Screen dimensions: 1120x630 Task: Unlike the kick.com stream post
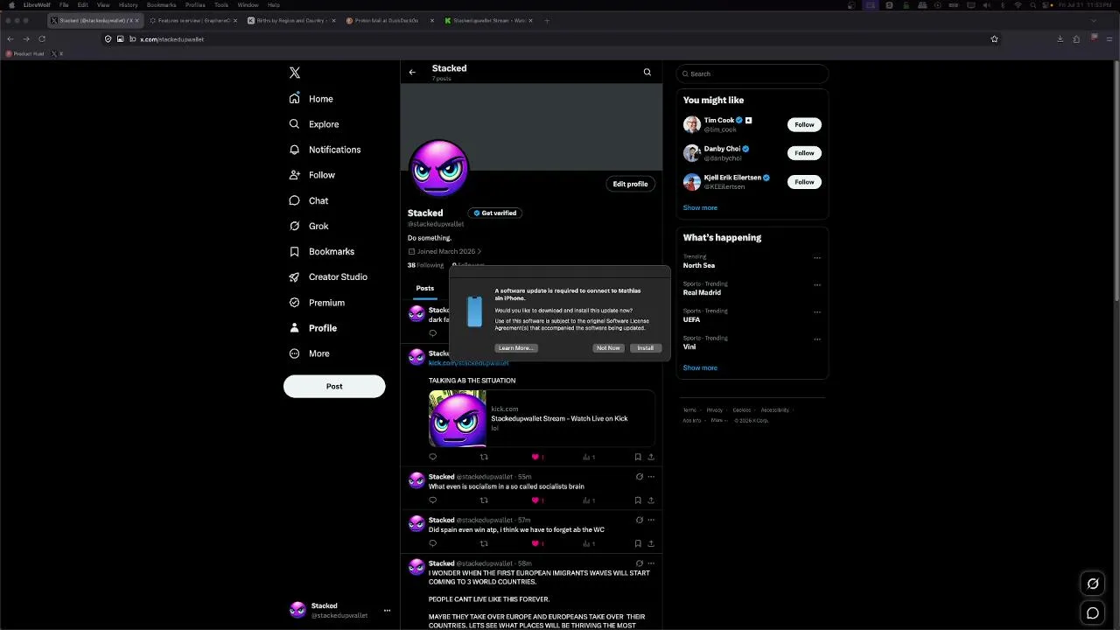coord(537,457)
